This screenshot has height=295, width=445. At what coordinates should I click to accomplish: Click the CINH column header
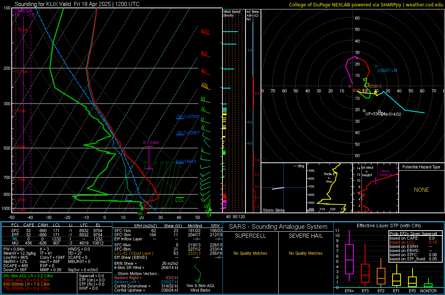tap(43, 225)
